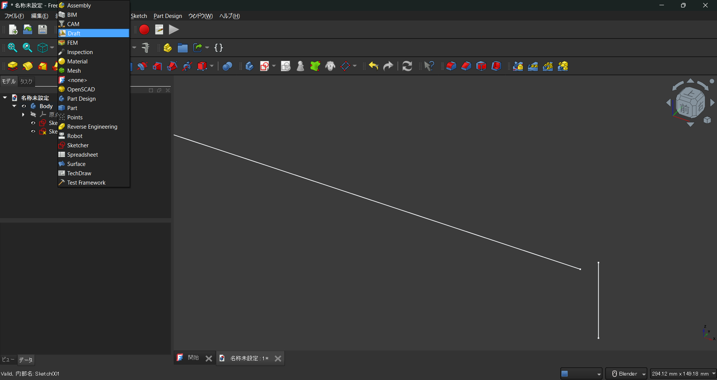Select the Subtractive Pipe tool icon
The image size is (717, 380).
point(172,66)
